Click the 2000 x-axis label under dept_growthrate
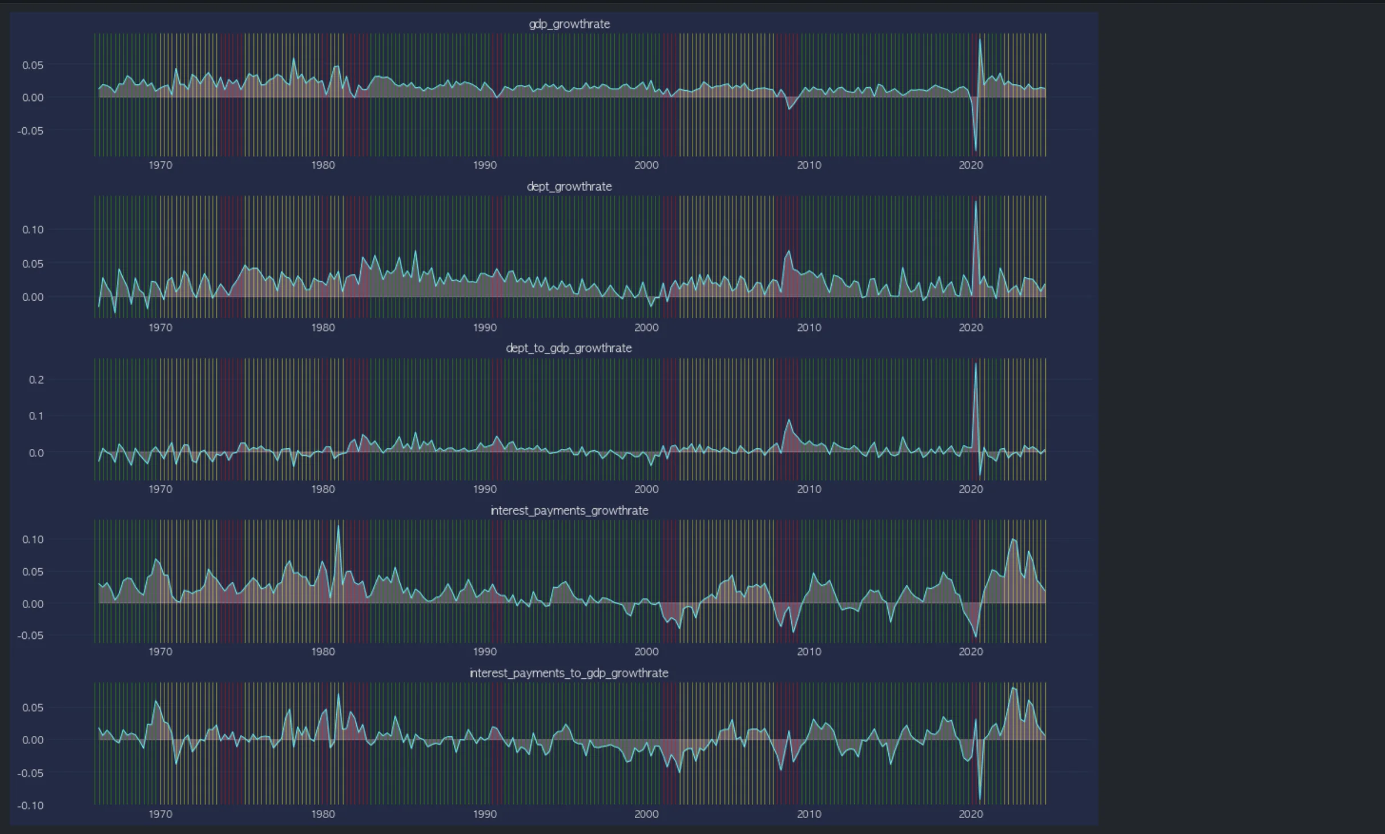This screenshot has width=1385, height=834. point(646,328)
